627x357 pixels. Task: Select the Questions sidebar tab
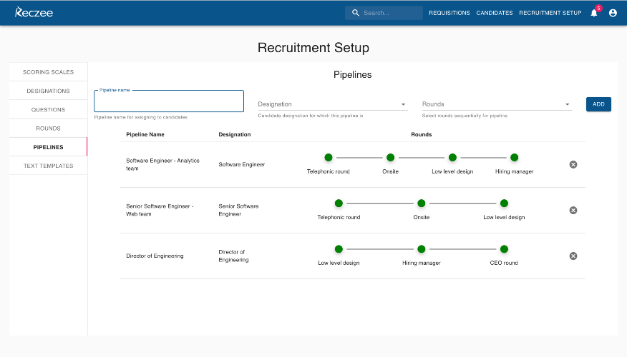[x=49, y=110]
